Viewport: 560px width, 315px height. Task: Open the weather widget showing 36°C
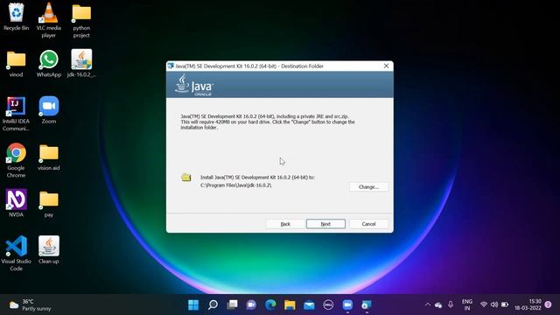31,305
